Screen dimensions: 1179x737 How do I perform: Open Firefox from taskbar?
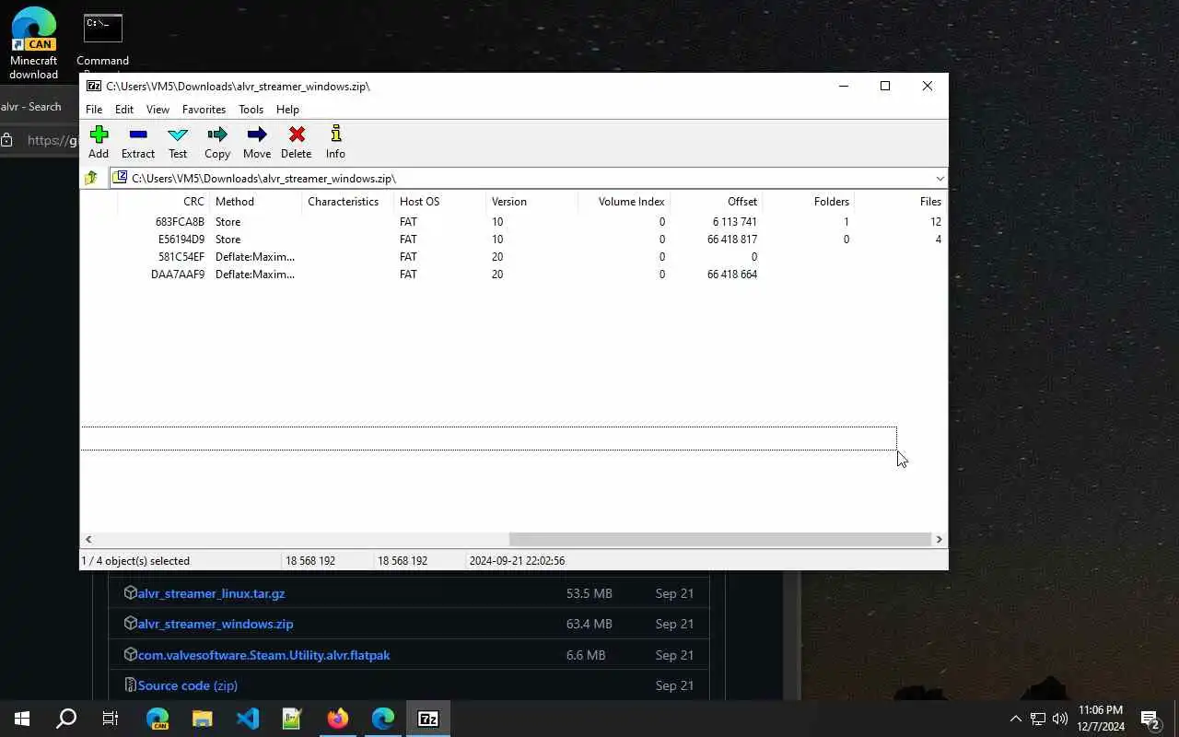click(x=338, y=719)
